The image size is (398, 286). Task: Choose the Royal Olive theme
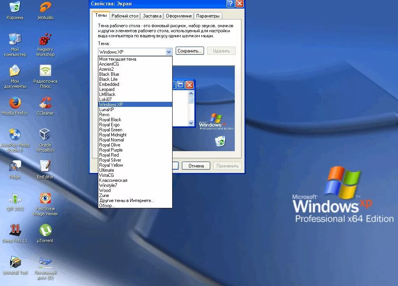pyautogui.click(x=135, y=145)
